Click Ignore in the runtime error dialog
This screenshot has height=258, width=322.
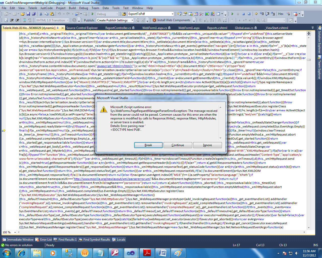(208, 145)
